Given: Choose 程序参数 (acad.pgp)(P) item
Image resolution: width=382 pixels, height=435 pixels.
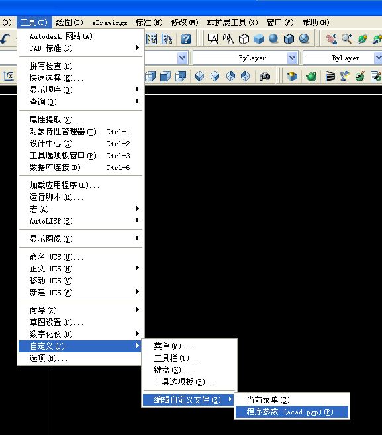Looking at the screenshot, I should pos(292,412).
